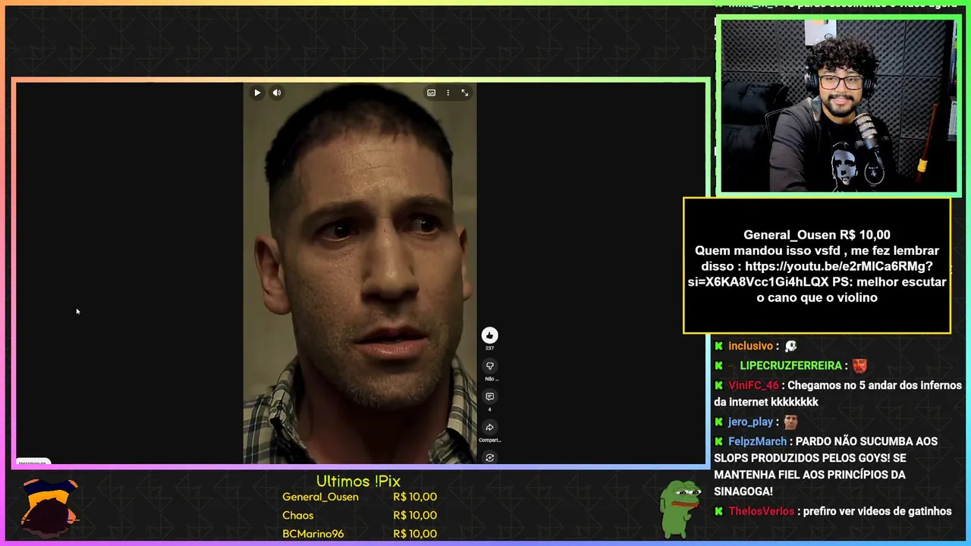Click the Pepe frog emote image
Image resolution: width=971 pixels, height=546 pixels.
(680, 508)
